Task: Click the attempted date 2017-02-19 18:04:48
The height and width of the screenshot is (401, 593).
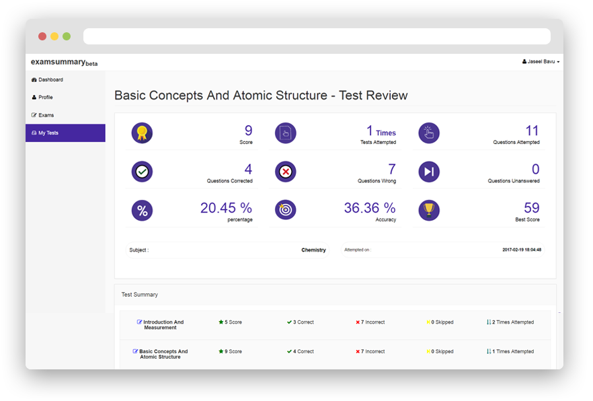Action: click(x=522, y=250)
